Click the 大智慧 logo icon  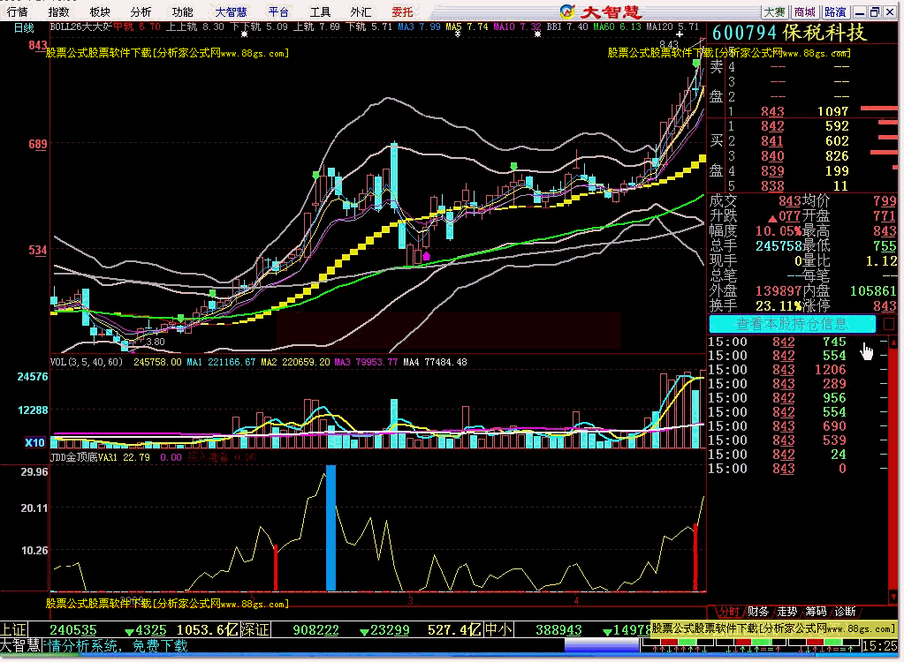pyautogui.click(x=567, y=11)
